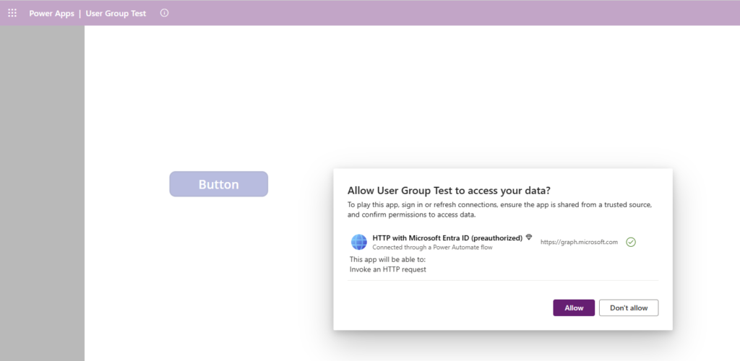Click the Button control on the canvas
Image resolution: width=740 pixels, height=361 pixels.
pyautogui.click(x=219, y=184)
